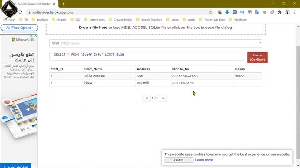300x168 pixels.
Task: Run the query with Execute button
Action: coord(257,57)
